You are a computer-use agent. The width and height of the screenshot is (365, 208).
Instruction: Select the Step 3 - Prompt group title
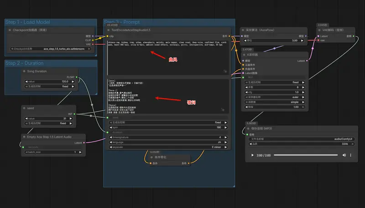122,22
